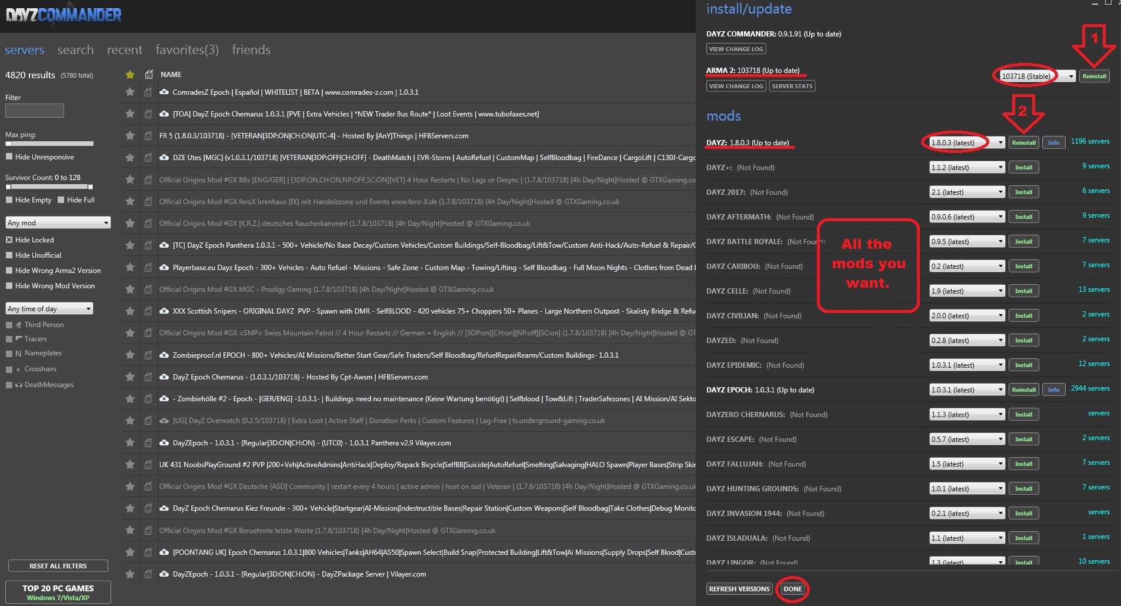Open DAYZ EPOCH version dropdown 1.0.3.1

point(967,389)
